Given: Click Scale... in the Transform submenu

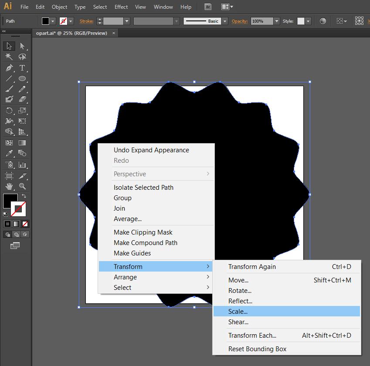Looking at the screenshot, I should click(238, 312).
